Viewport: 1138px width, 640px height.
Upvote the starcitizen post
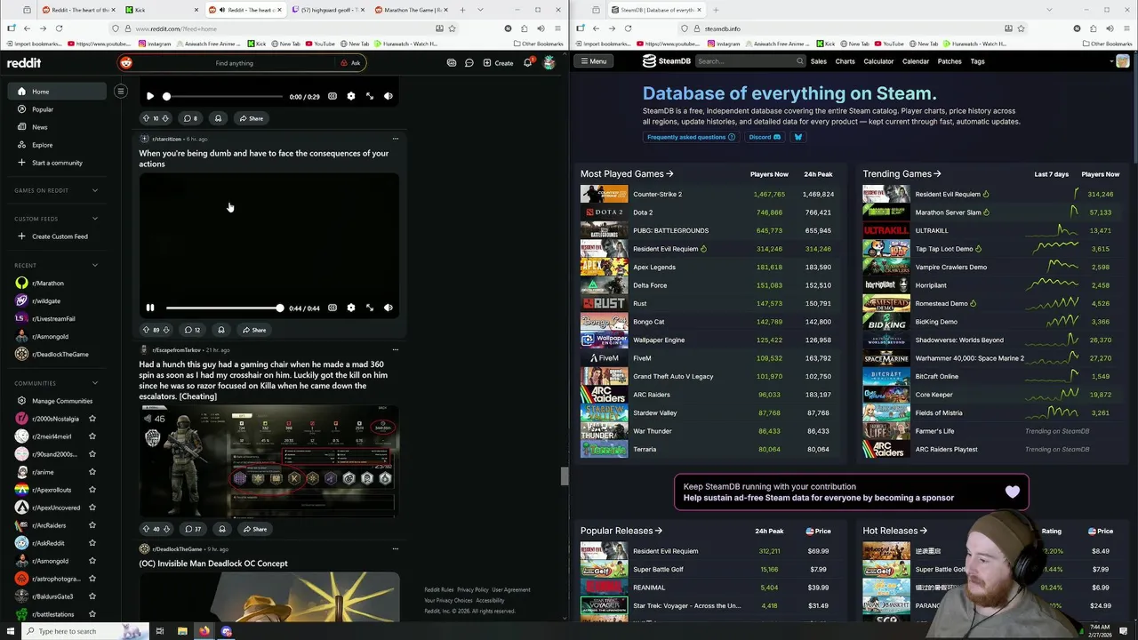click(147, 330)
